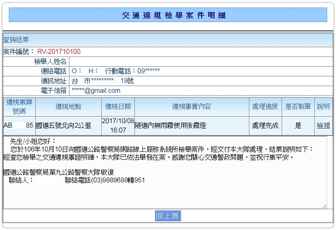Click the 連絡電話 label
Viewport: 336px width, 230px height.
tap(53, 71)
